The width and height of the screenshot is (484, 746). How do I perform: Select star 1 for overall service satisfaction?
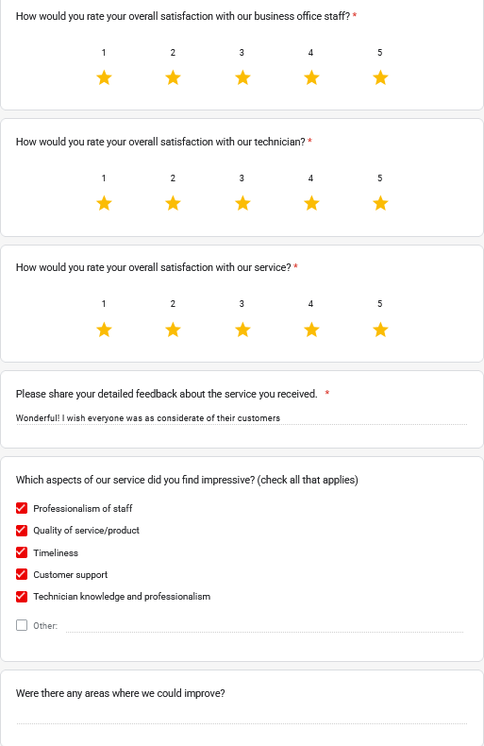[104, 330]
